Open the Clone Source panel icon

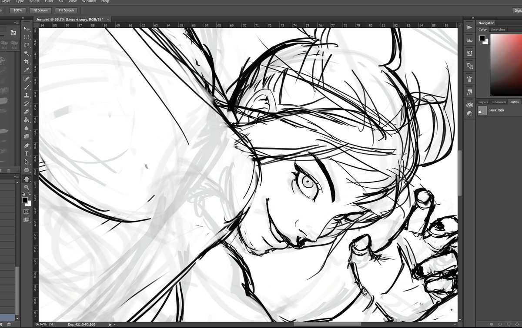(x=469, y=66)
